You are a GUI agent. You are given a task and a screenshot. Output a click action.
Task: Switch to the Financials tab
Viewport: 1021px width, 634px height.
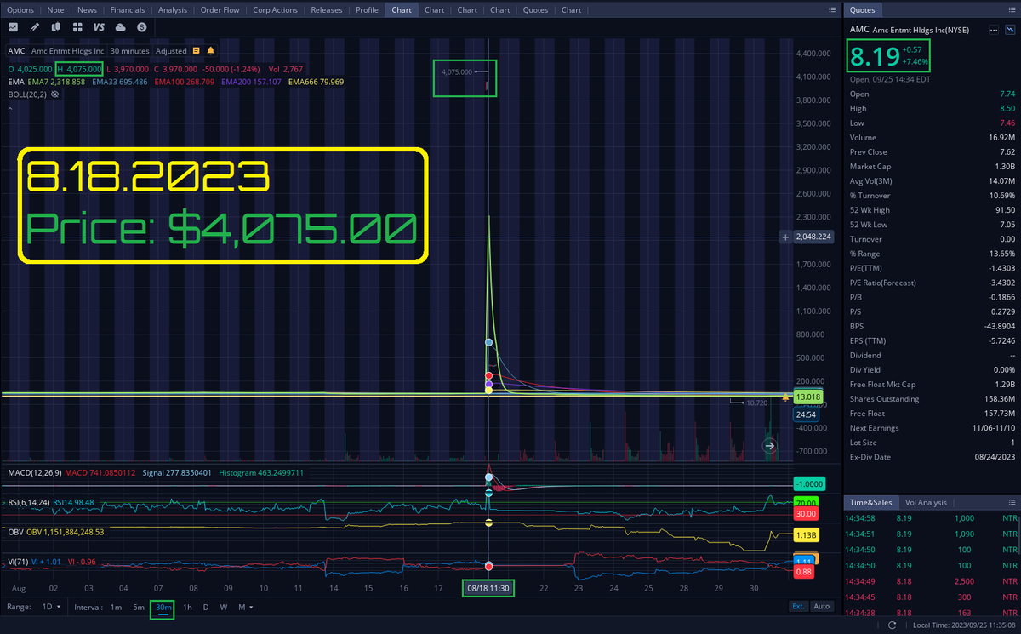point(129,10)
